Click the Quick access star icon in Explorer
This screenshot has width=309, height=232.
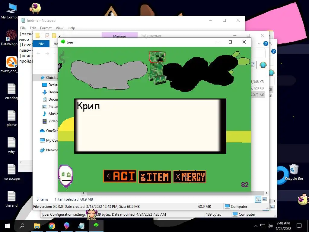(43, 78)
